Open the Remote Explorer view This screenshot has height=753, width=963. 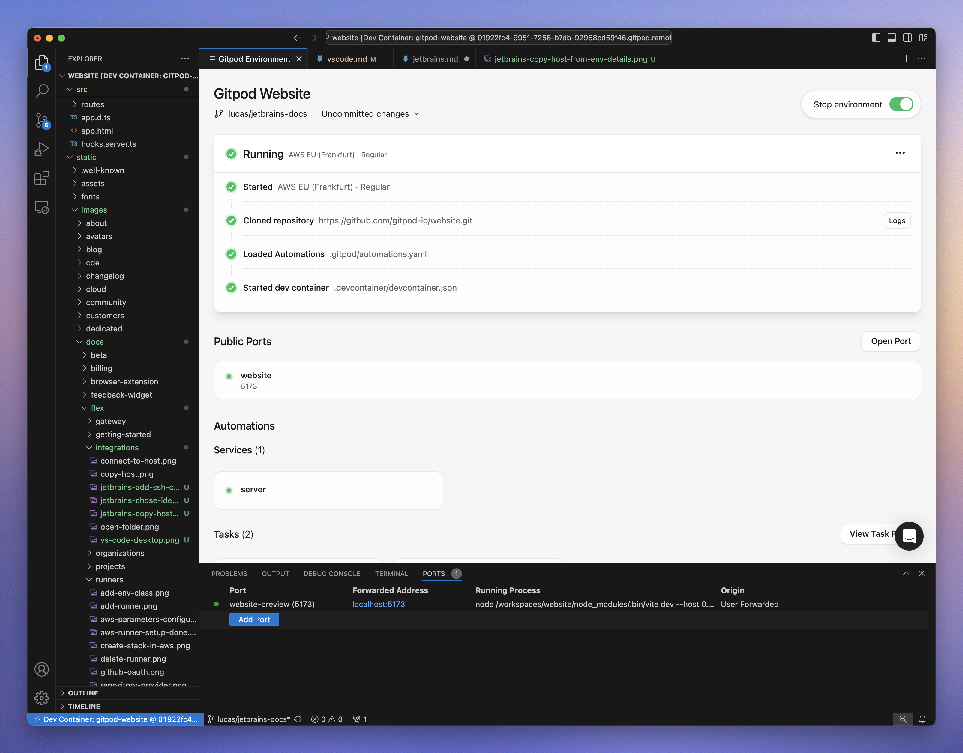(x=41, y=207)
